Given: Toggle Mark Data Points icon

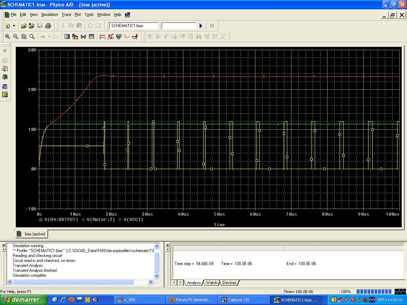Looking at the screenshot, I should point(126,36).
